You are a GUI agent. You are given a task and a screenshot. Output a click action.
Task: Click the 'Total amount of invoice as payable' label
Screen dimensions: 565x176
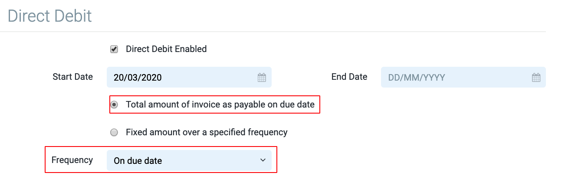tap(220, 104)
